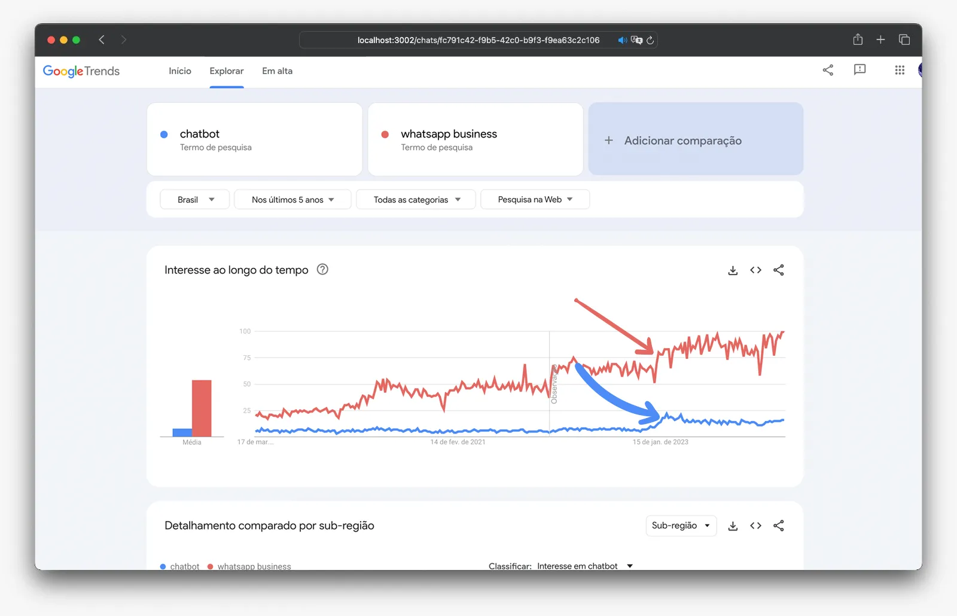Download the sub-região breakdown data
This screenshot has height=616, width=957.
pos(733,526)
